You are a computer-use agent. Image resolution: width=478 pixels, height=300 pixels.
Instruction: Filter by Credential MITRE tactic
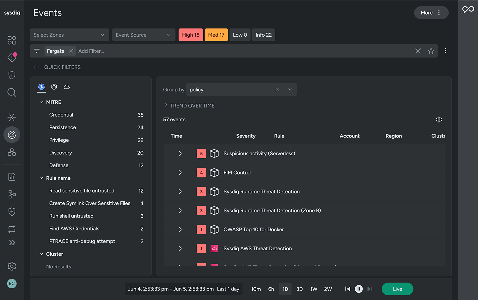[96, 115]
